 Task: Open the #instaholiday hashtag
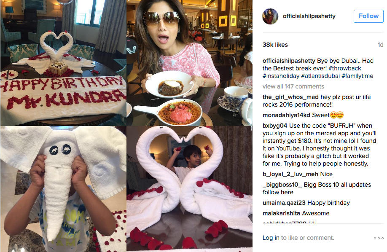pyautogui.click(x=281, y=76)
